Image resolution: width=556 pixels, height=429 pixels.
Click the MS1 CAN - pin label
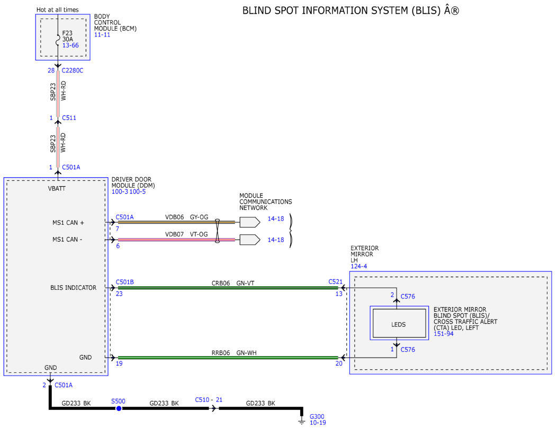pyautogui.click(x=67, y=240)
